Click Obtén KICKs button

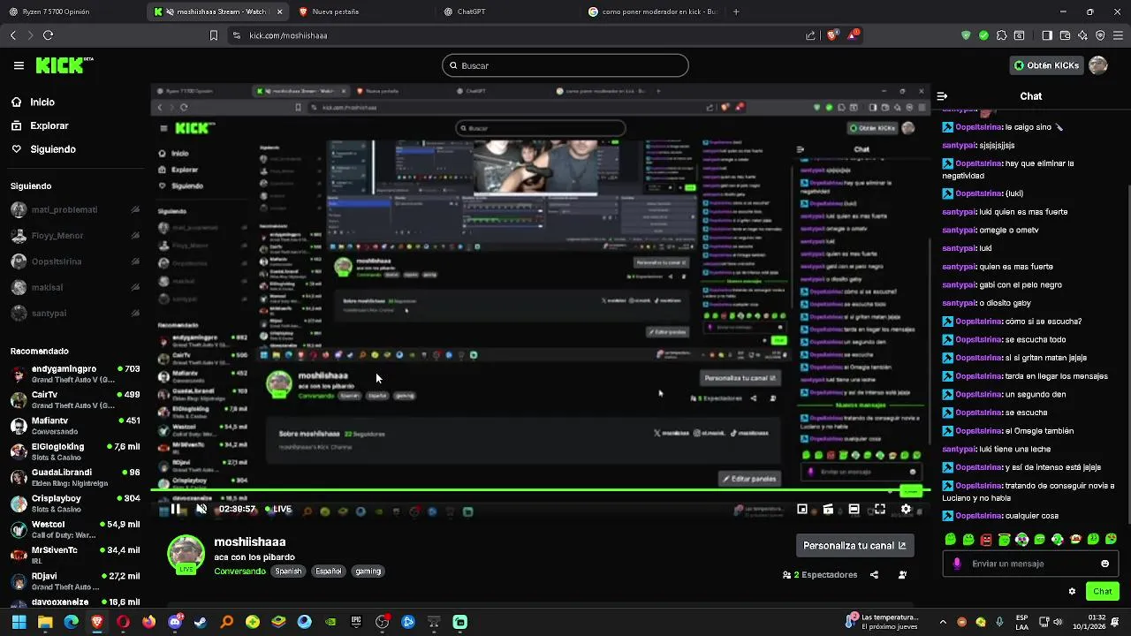[x=1046, y=65]
